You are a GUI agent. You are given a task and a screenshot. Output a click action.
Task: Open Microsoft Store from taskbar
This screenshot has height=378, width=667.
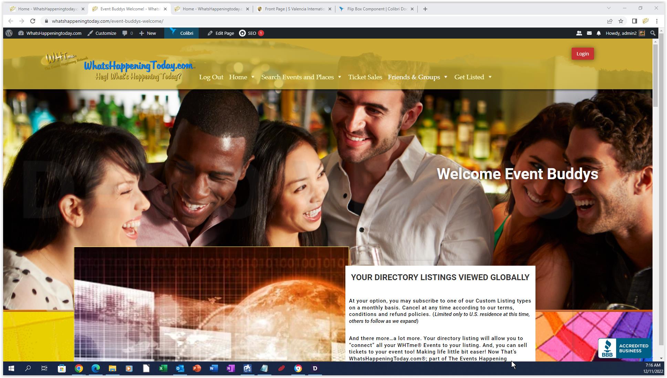coord(62,368)
